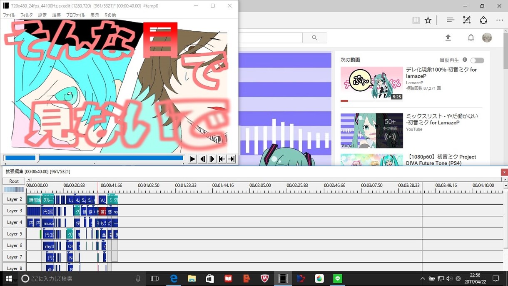Screen dimensions: 508x286
Task: Open the McAfee taskbar icon
Action: point(264,278)
